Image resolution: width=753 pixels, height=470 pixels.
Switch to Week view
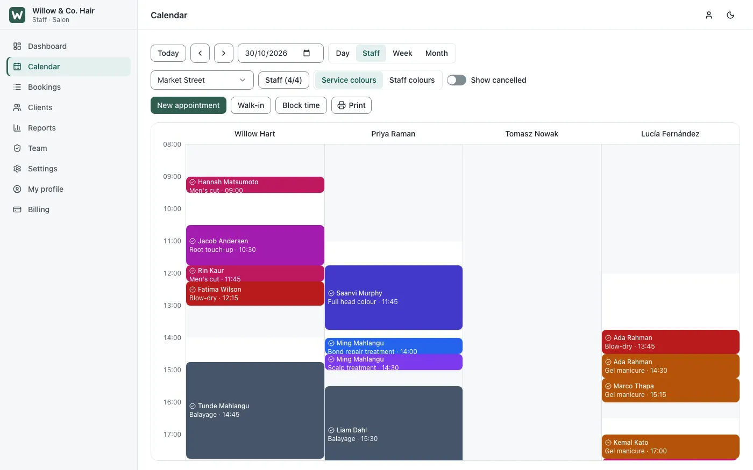(x=402, y=53)
